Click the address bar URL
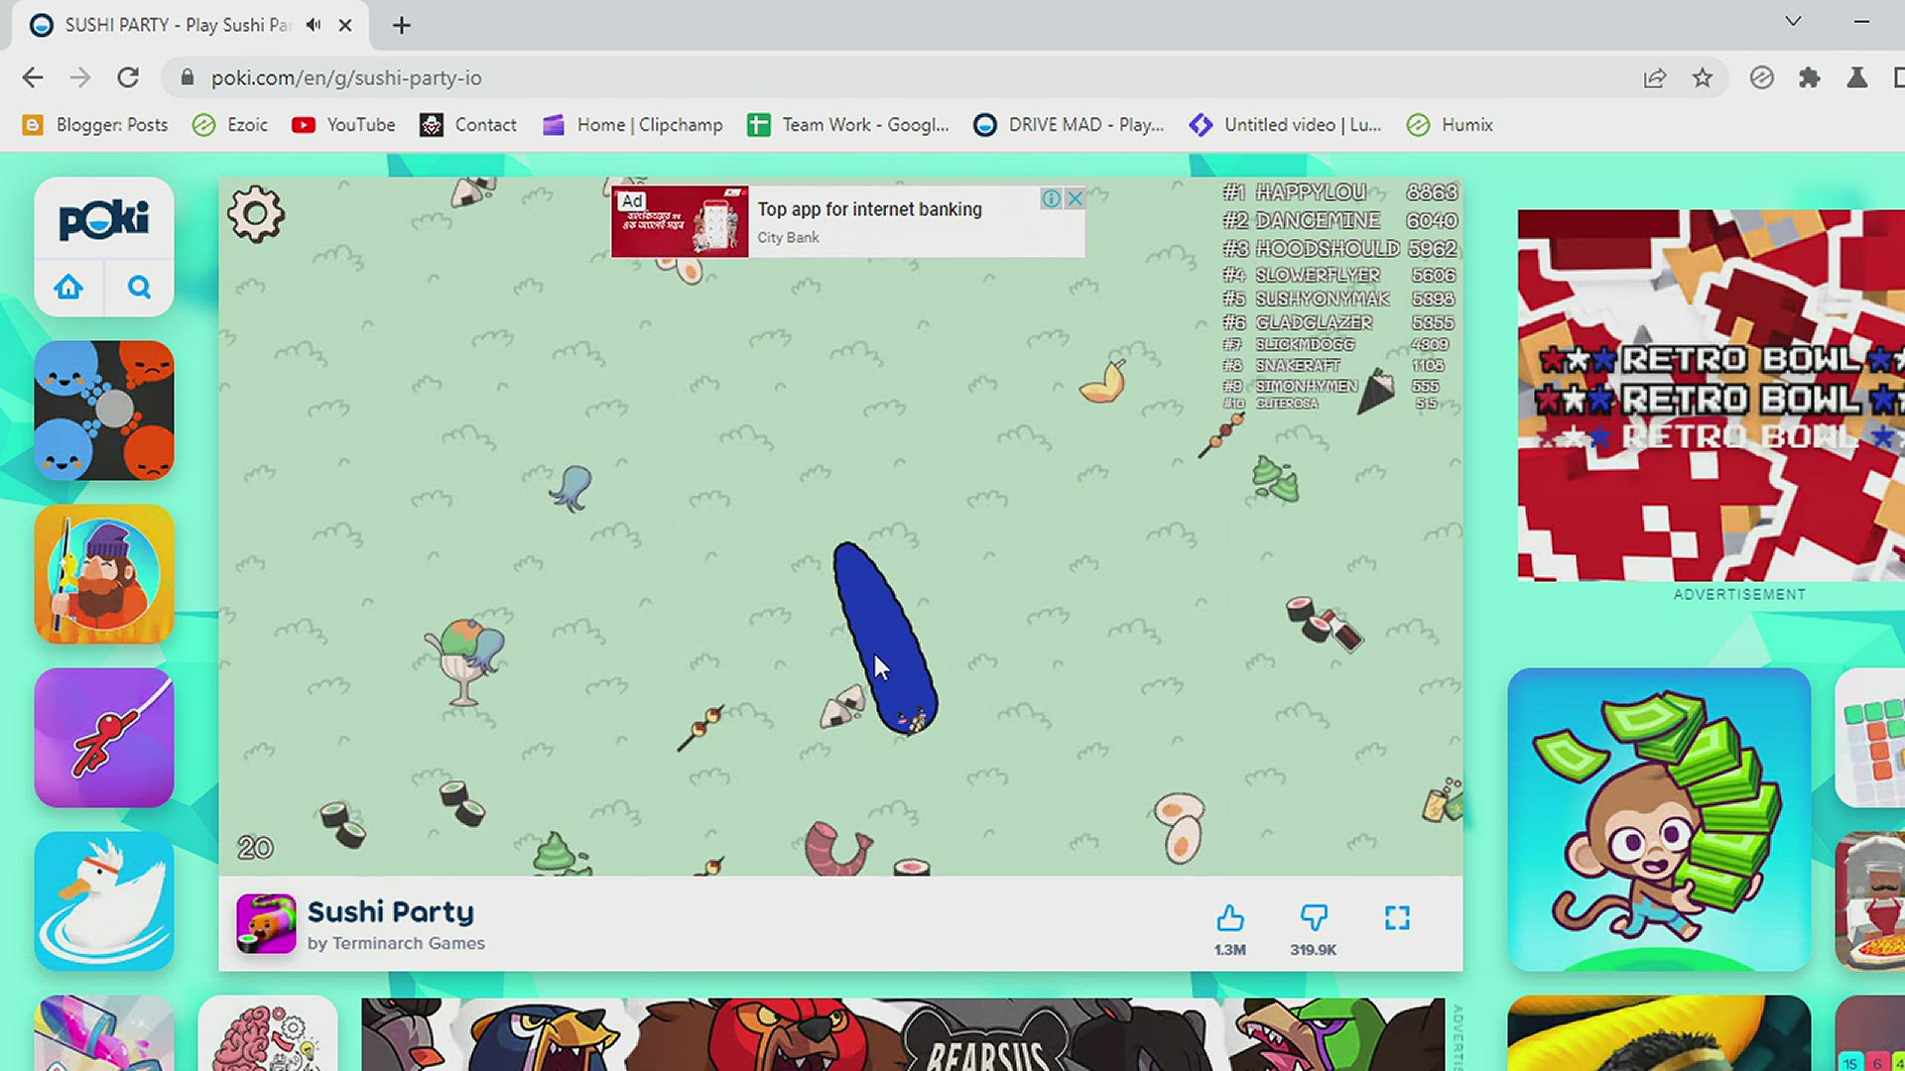Screen dimensions: 1905x1071 [x=346, y=77]
